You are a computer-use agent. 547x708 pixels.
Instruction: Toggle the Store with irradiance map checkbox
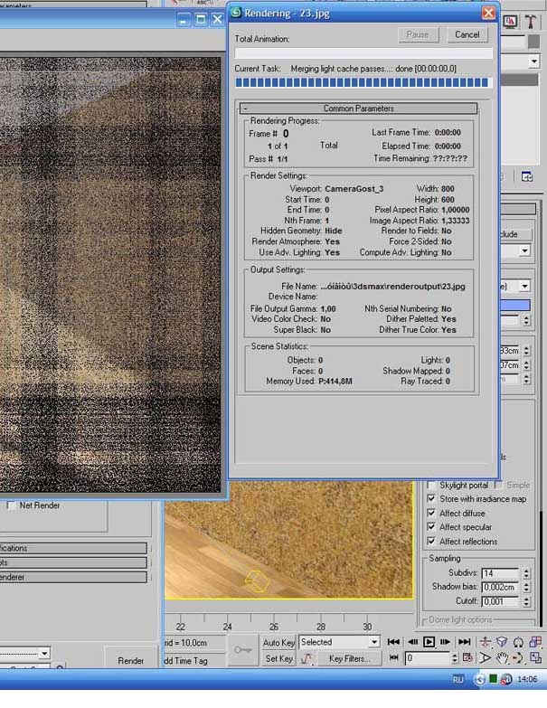[x=431, y=498]
